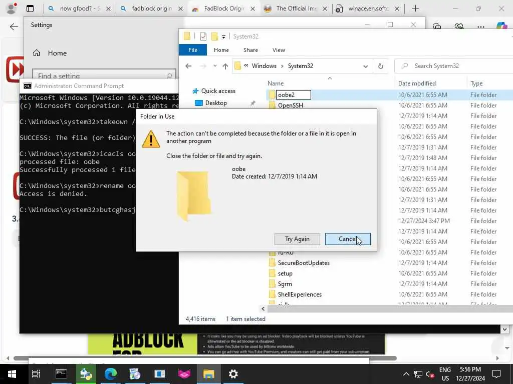Open the Action Center notifications icon
Viewport: 513px width, 384px height.
tap(496, 374)
